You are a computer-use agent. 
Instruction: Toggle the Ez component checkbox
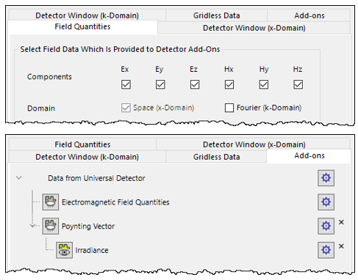pyautogui.click(x=195, y=84)
